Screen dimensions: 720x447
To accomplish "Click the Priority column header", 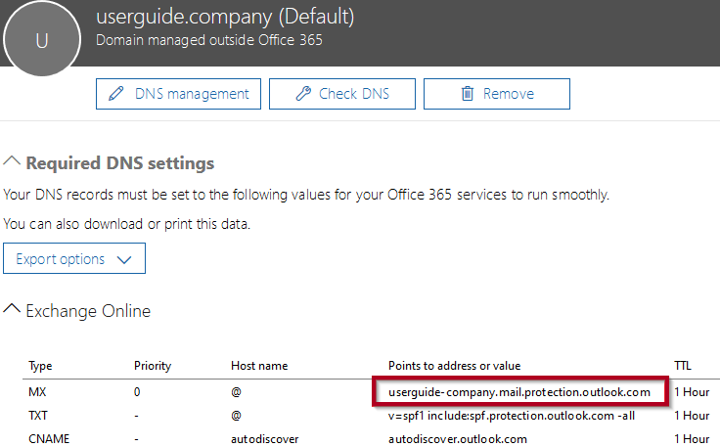I will coord(153,366).
